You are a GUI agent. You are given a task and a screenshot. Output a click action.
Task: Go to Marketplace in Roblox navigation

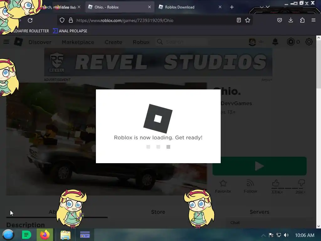click(x=78, y=42)
